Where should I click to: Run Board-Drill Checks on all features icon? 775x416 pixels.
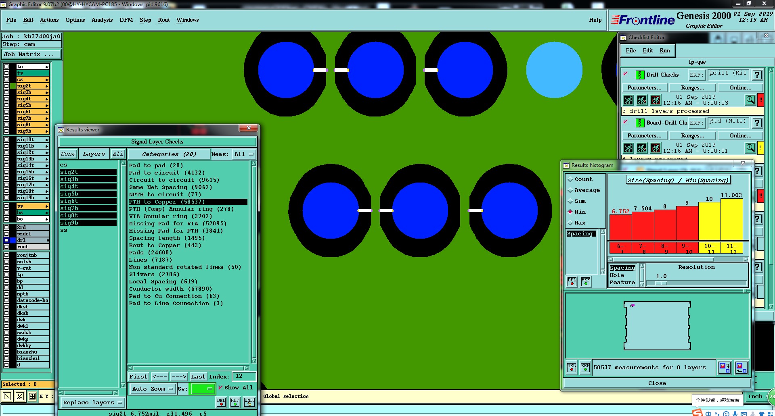(x=628, y=148)
